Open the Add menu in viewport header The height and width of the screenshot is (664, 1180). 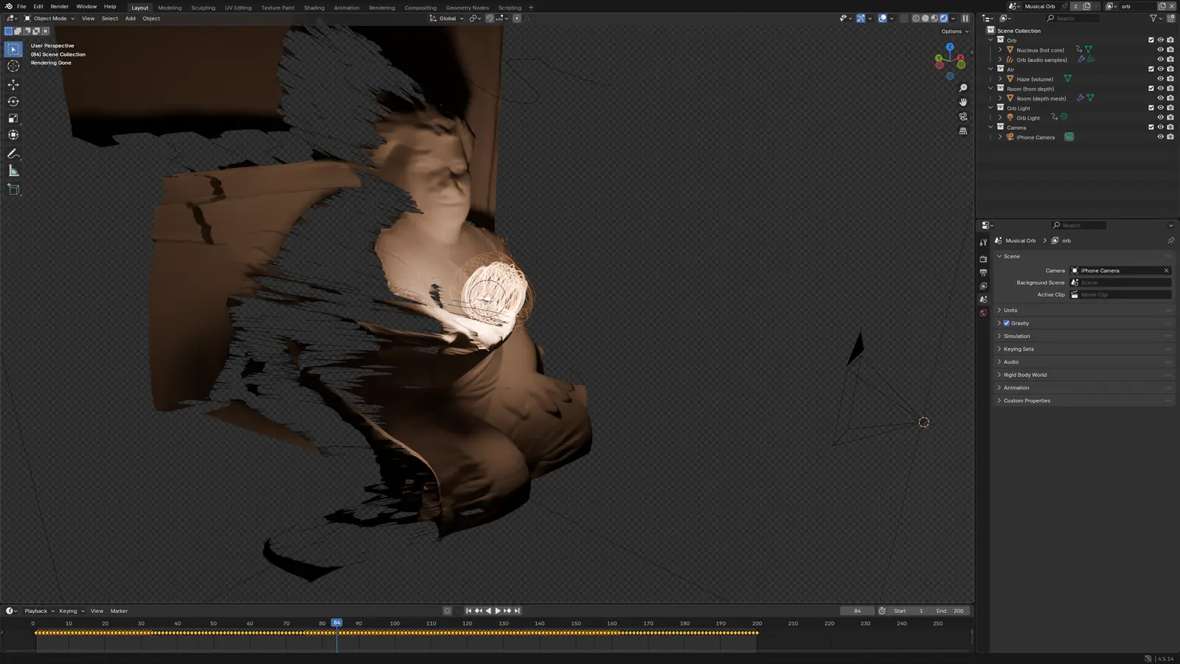click(130, 18)
